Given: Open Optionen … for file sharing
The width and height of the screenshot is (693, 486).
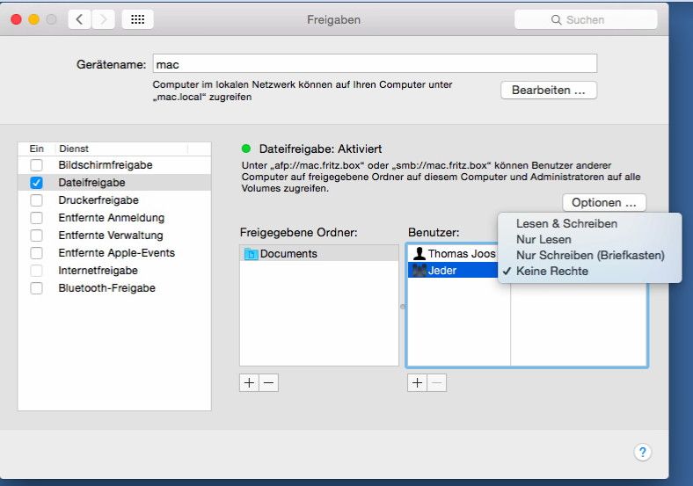Looking at the screenshot, I should pyautogui.click(x=603, y=203).
